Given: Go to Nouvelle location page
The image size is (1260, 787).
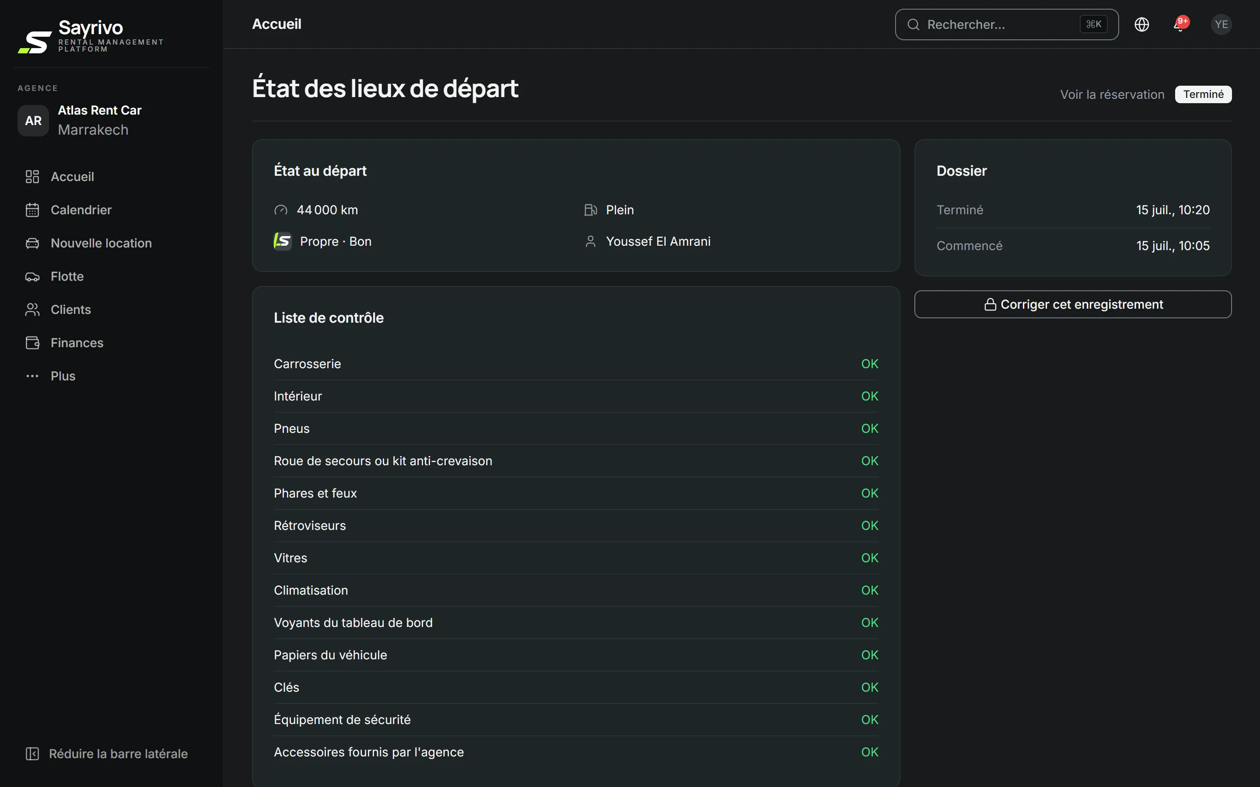Looking at the screenshot, I should coord(112,243).
